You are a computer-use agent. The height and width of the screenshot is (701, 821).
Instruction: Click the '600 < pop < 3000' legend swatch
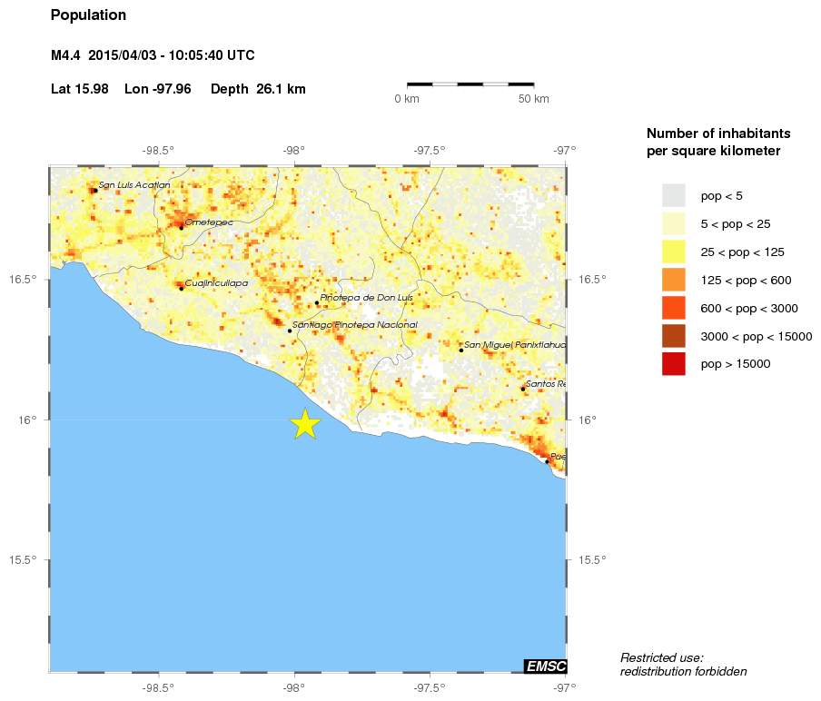(x=673, y=308)
